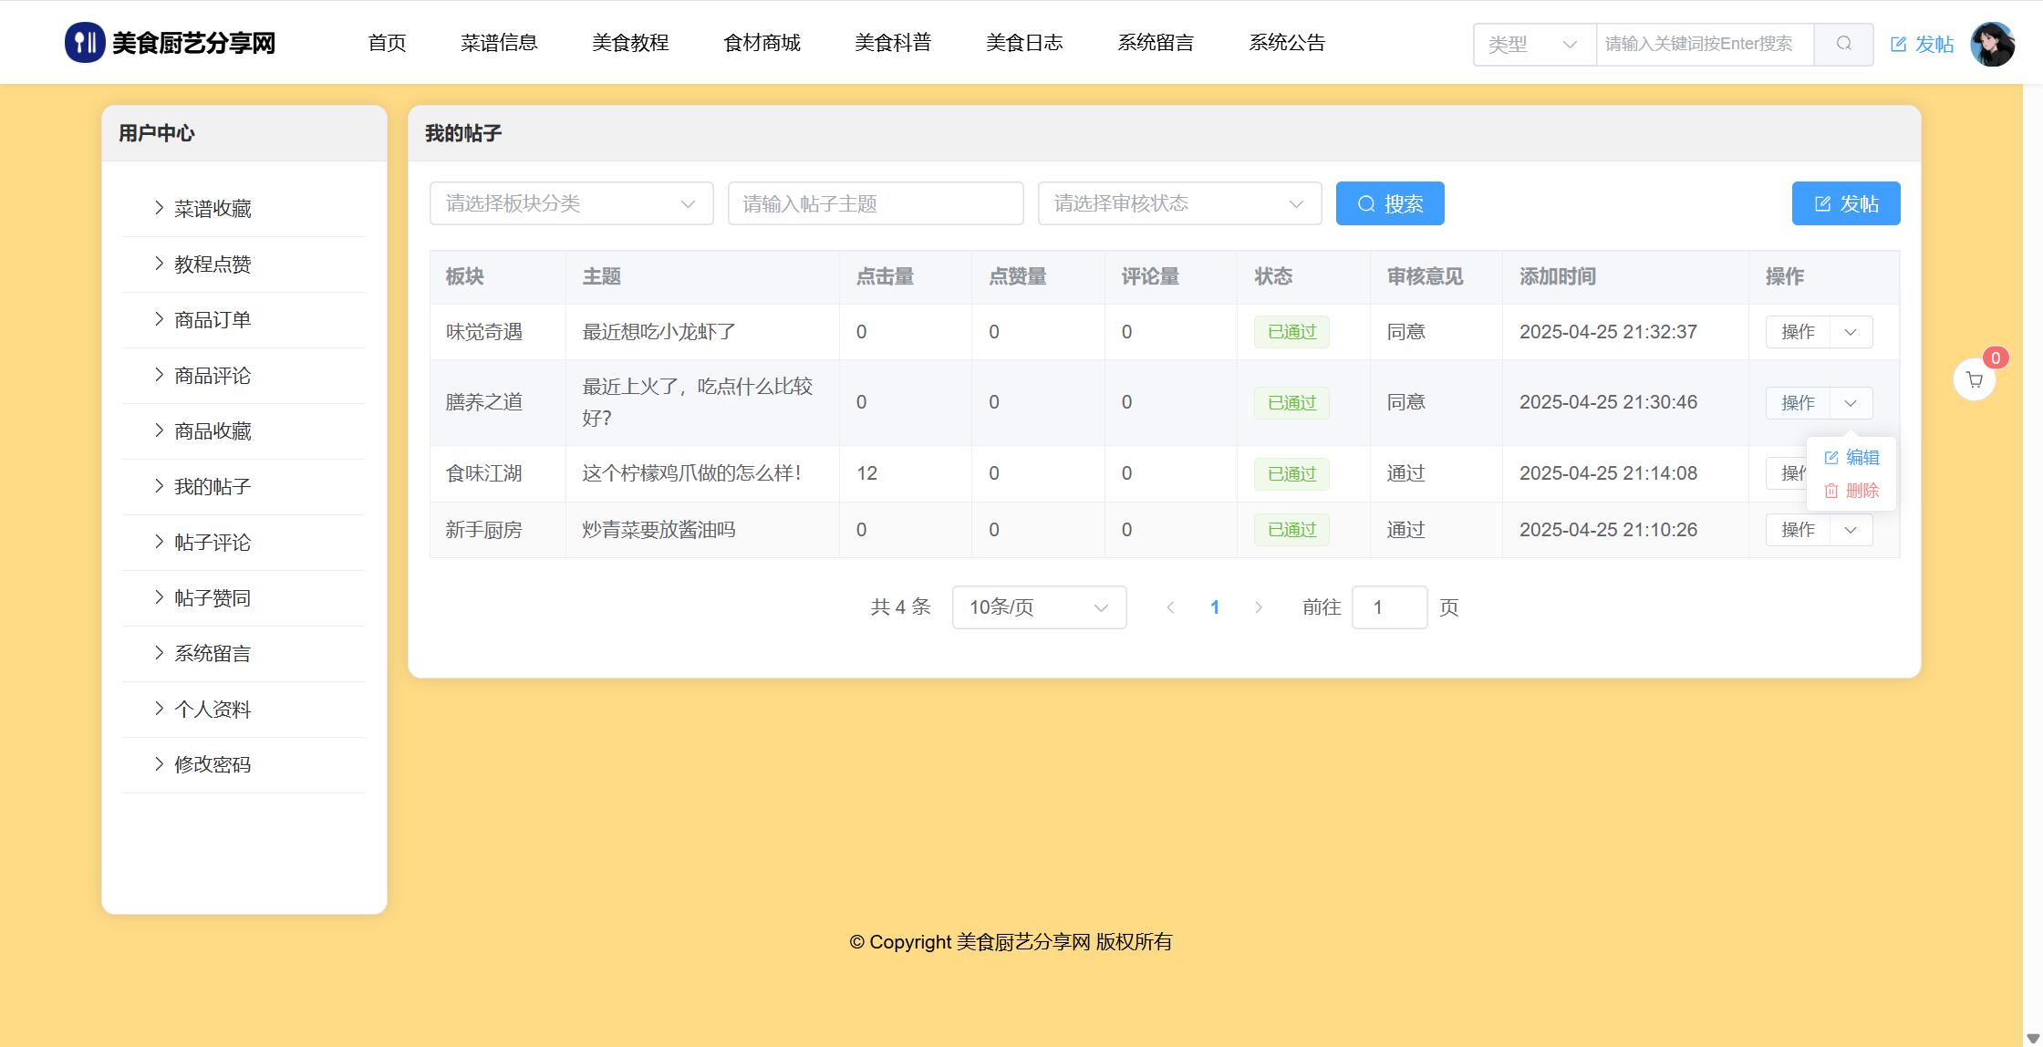
Task: Choose 编辑 in the popup menu
Action: point(1851,458)
